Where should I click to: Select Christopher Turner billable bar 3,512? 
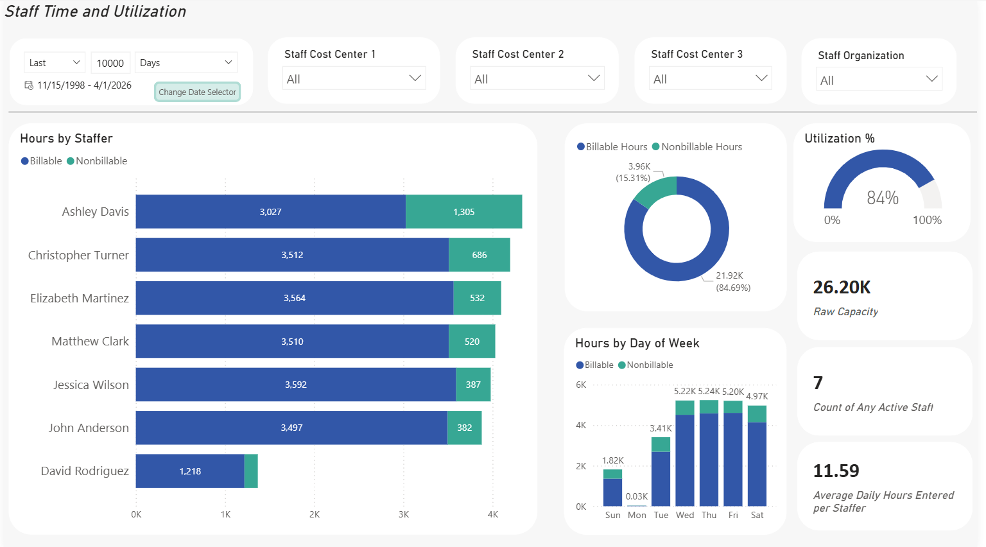click(292, 255)
